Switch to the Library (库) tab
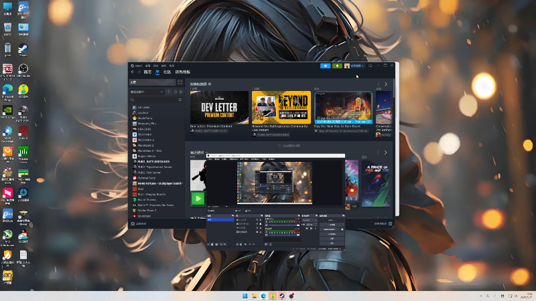 tap(157, 72)
